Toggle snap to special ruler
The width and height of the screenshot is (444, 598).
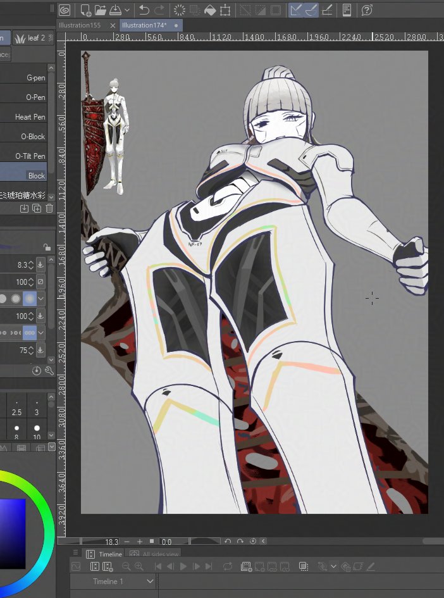(x=311, y=10)
